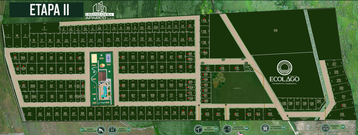Click the tree cluster in the green zone
Viewport: 358px width, 135px height.
pos(219,80)
